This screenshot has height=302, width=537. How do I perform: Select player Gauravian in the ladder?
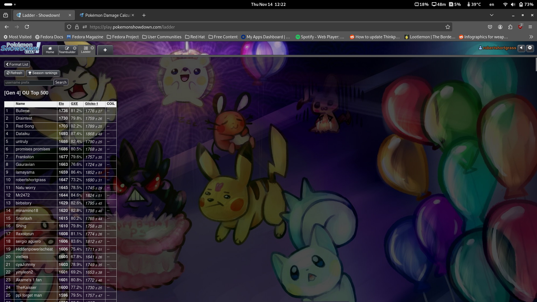[x=25, y=164]
